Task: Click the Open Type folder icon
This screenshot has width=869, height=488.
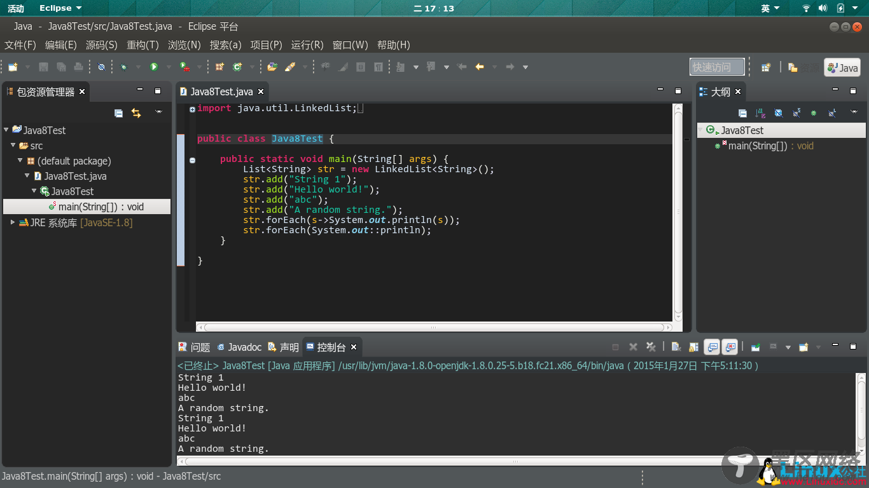Action: (x=272, y=67)
